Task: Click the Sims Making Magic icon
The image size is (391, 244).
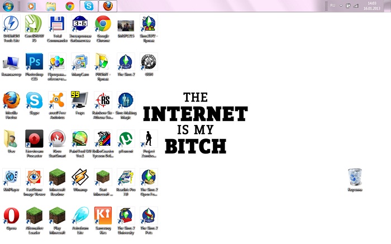Action: 126,100
